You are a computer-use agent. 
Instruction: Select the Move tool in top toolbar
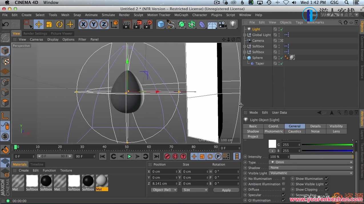click(39, 25)
